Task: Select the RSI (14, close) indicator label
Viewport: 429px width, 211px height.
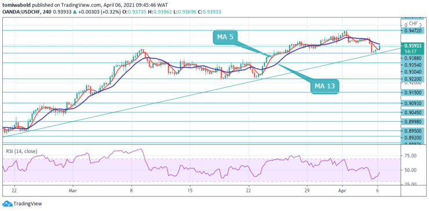Action: 21,151
